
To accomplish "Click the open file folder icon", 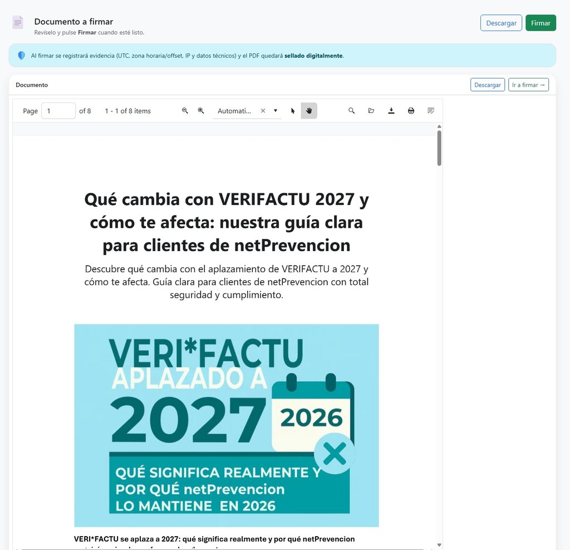I will pos(371,111).
